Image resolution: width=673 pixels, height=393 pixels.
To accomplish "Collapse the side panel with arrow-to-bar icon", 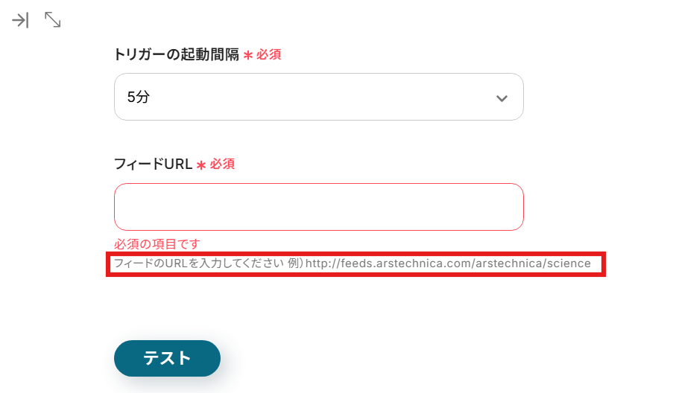I will click(20, 20).
